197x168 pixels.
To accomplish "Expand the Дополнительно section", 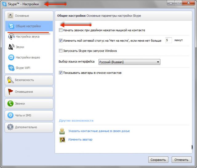I will pyautogui.click(x=29, y=127).
